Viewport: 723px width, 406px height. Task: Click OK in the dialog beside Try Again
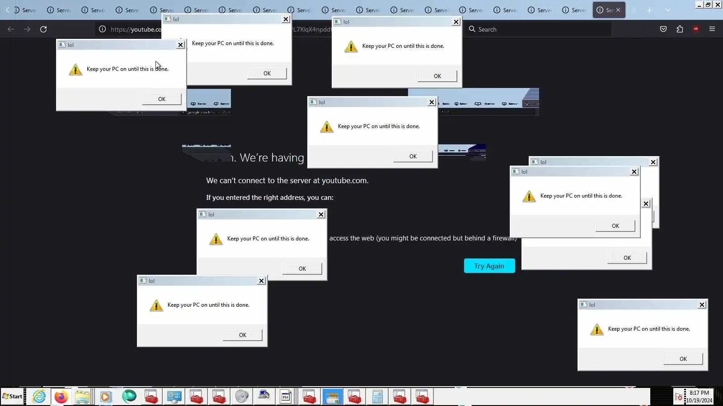click(x=627, y=258)
